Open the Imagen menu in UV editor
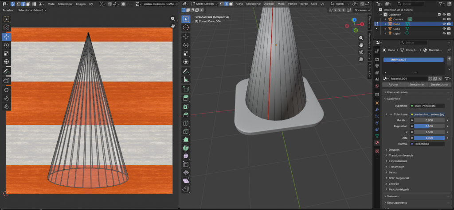This screenshot has height=210, width=454. click(x=81, y=4)
